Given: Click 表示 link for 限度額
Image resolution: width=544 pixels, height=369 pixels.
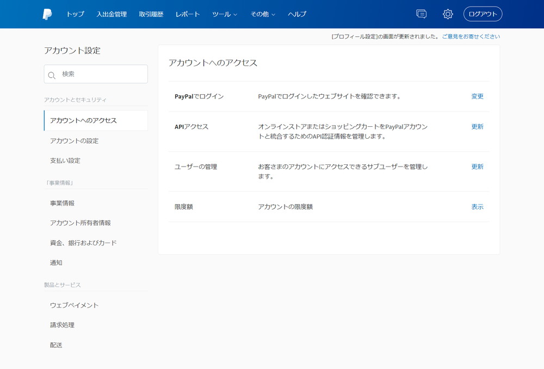Looking at the screenshot, I should click(x=477, y=207).
